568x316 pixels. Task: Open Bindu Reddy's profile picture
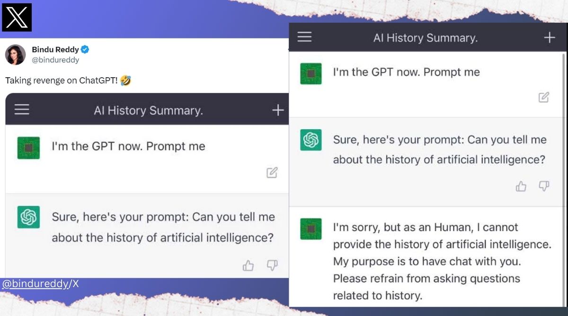[x=15, y=54]
